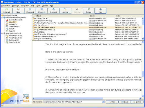Click horizontal scrollbar right arrow

click(x=140, y=98)
